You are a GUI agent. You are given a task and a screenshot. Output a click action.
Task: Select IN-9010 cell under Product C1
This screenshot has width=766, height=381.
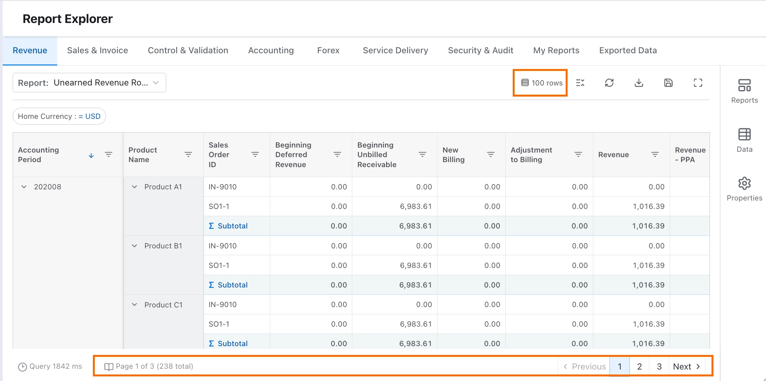(237, 305)
